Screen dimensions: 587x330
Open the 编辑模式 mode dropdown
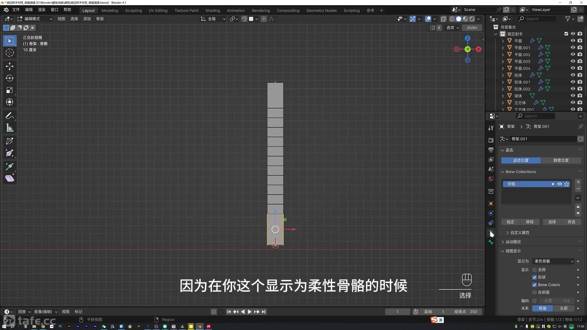tap(35, 19)
